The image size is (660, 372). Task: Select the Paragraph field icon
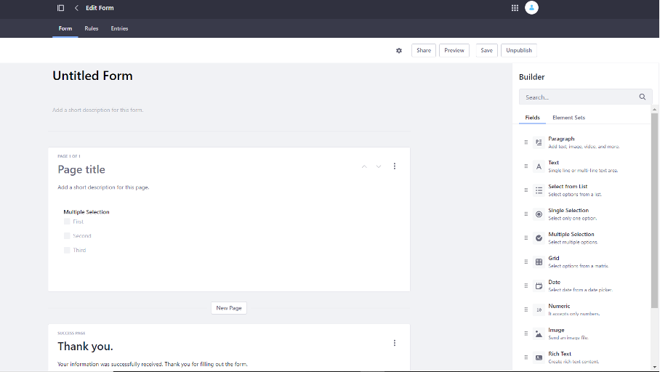pos(539,142)
